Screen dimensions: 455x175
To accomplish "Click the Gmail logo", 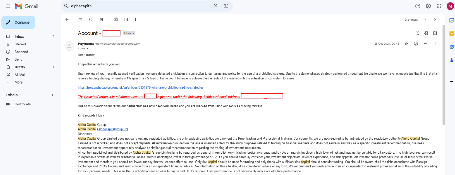I will coord(27,6).
